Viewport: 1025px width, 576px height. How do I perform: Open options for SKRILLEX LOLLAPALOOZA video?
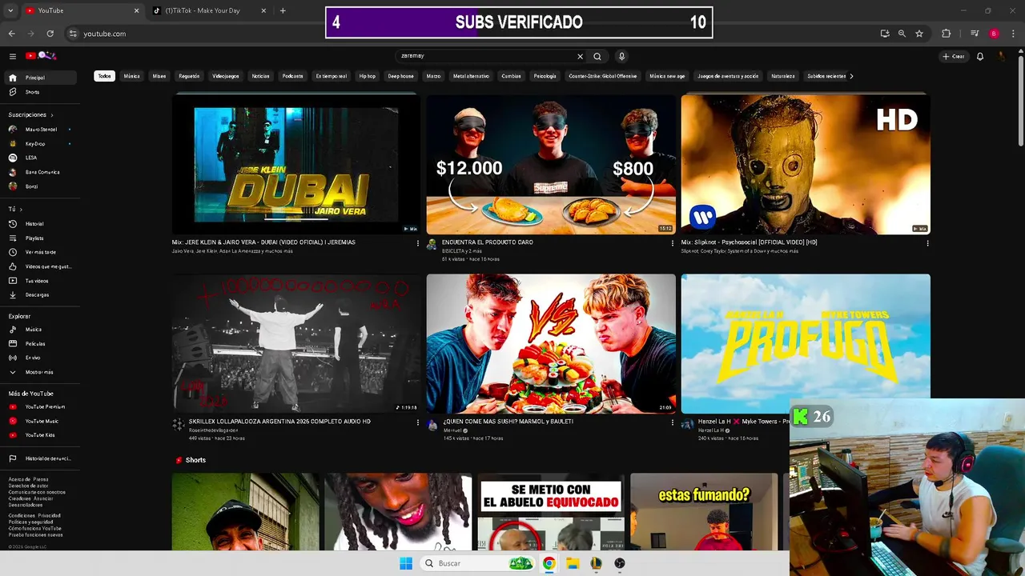click(417, 422)
